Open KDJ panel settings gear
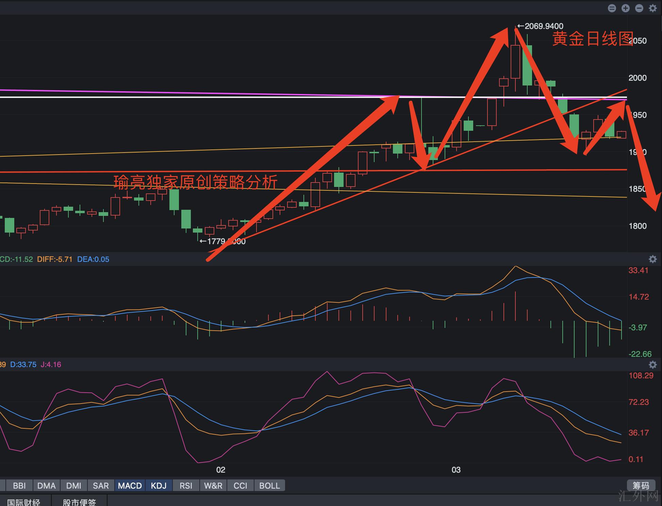662x506 pixels. click(x=652, y=365)
